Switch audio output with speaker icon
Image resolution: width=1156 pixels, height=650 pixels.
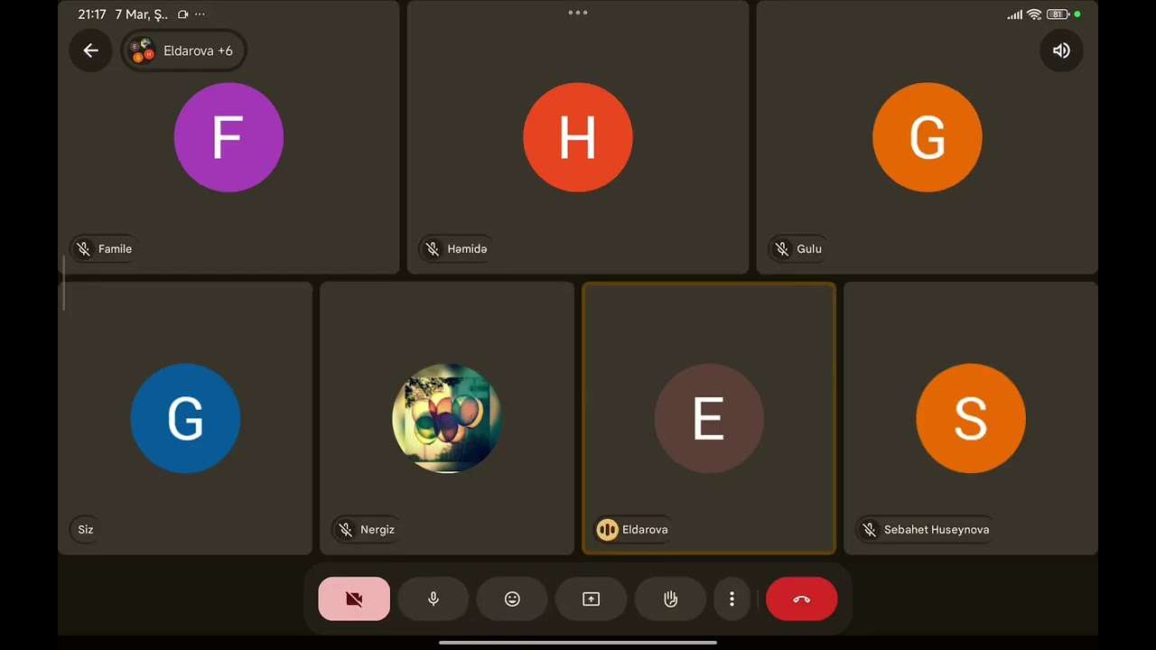[x=1061, y=51]
